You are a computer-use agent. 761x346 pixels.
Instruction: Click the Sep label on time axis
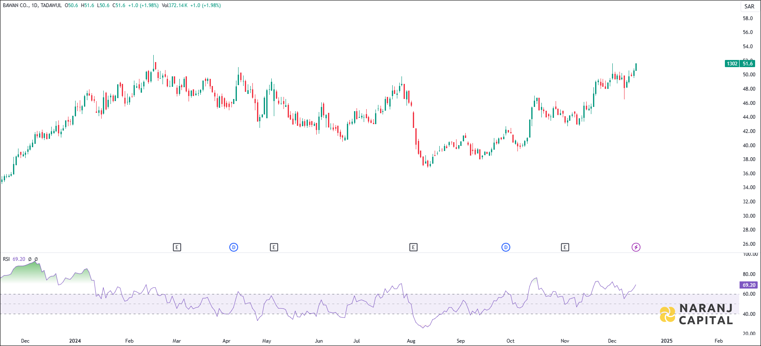tap(461, 341)
